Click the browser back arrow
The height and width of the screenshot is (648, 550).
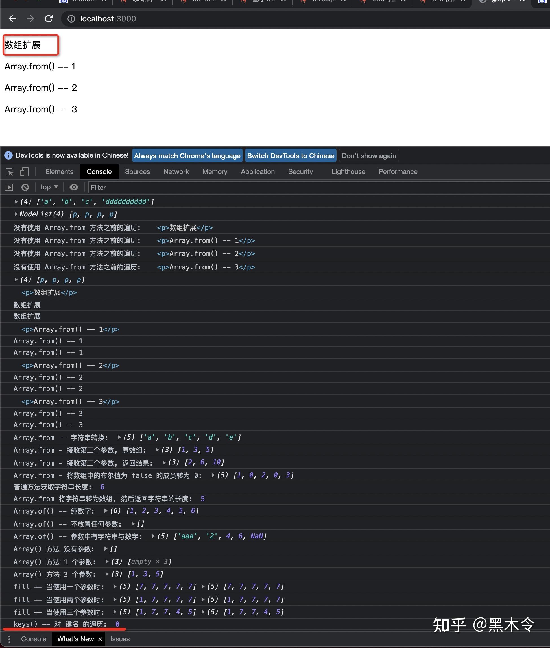12,19
